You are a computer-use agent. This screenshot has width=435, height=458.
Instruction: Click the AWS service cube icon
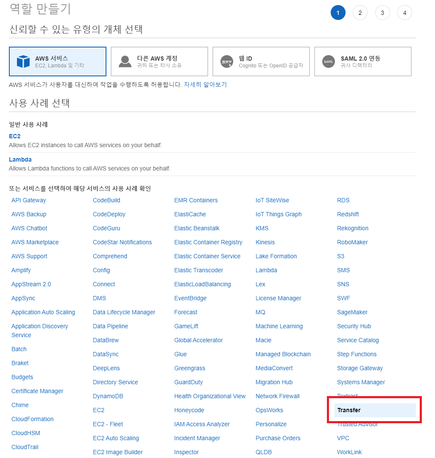tap(23, 61)
